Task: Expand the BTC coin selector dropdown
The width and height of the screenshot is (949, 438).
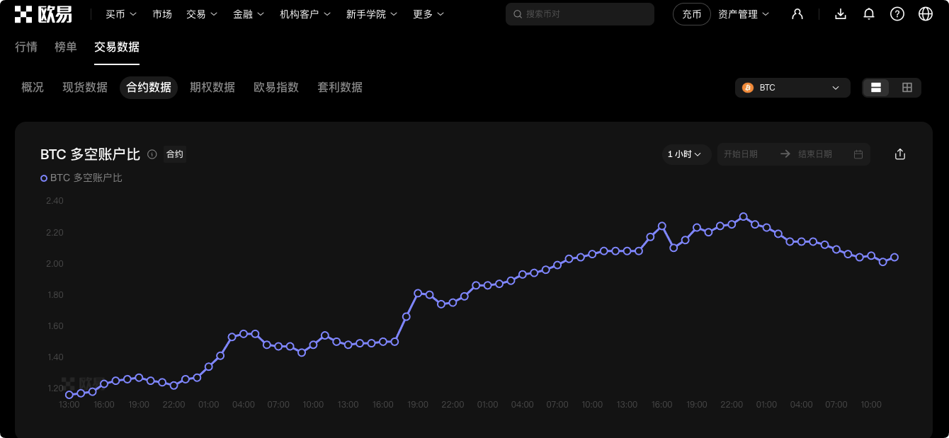Action: pyautogui.click(x=792, y=88)
